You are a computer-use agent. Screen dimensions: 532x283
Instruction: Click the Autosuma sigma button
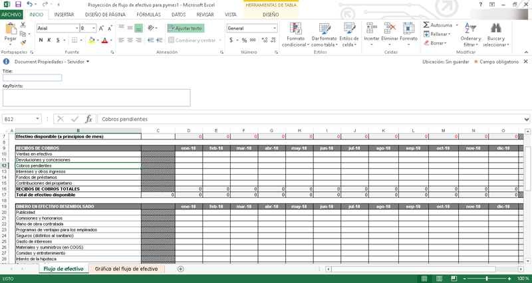438,25
